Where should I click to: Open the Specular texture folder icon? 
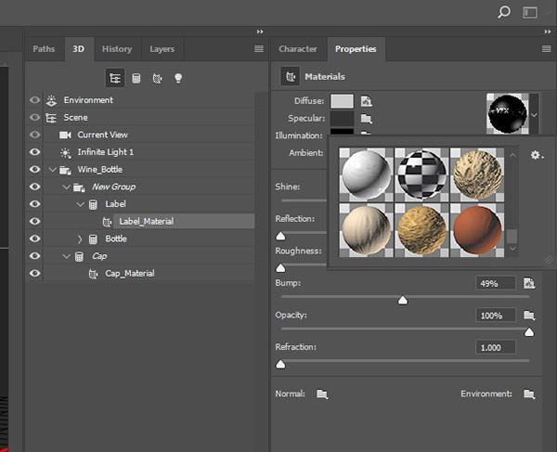[x=367, y=118]
